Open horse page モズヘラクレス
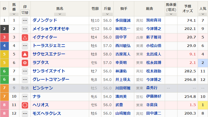The height and width of the screenshot is (117, 208). click(x=47, y=114)
